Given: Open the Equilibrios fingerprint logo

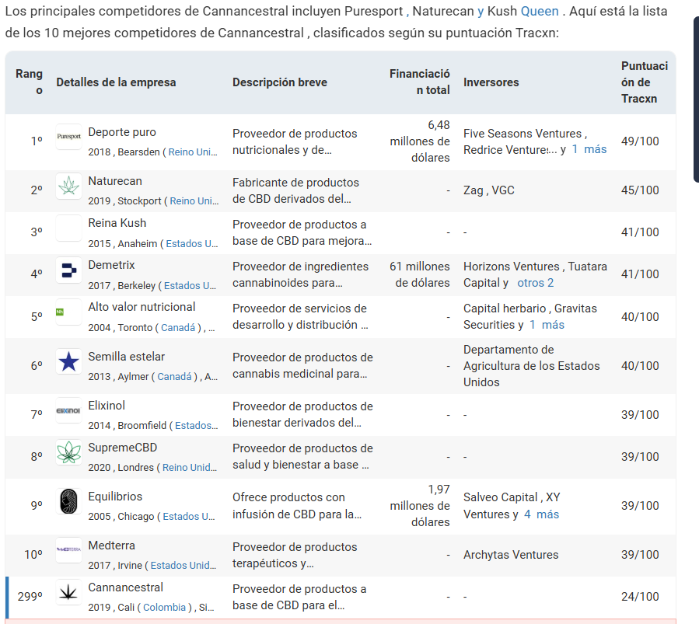Looking at the screenshot, I should (68, 501).
